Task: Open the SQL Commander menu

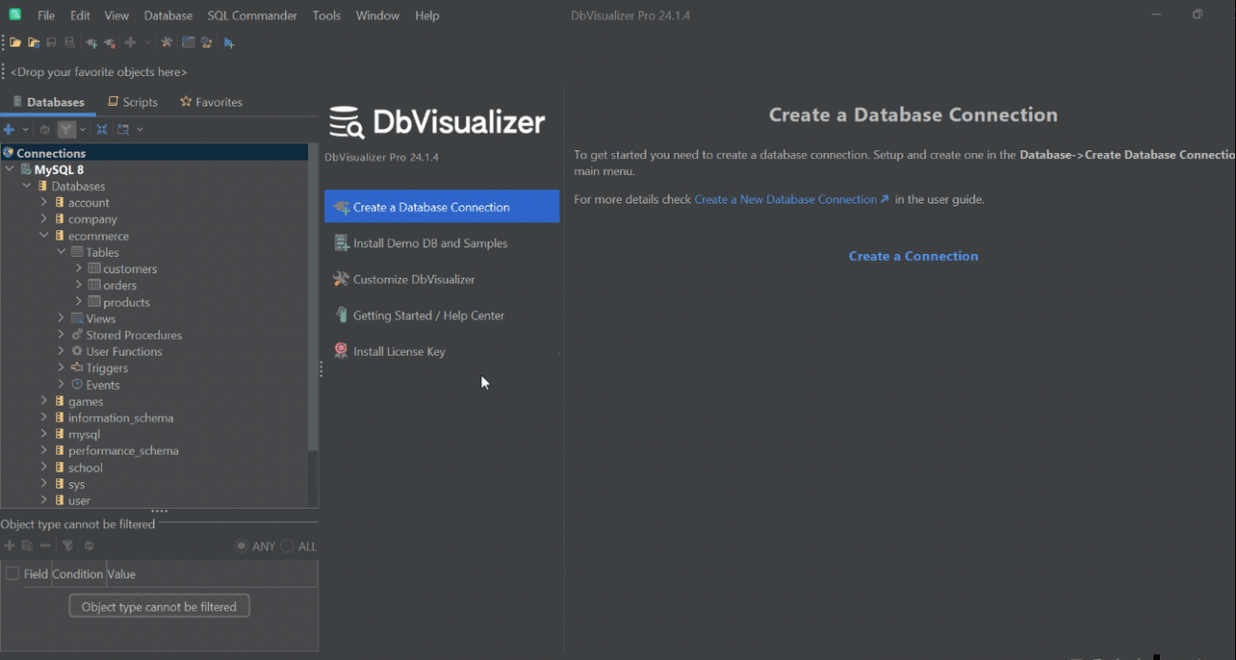Action: click(252, 14)
